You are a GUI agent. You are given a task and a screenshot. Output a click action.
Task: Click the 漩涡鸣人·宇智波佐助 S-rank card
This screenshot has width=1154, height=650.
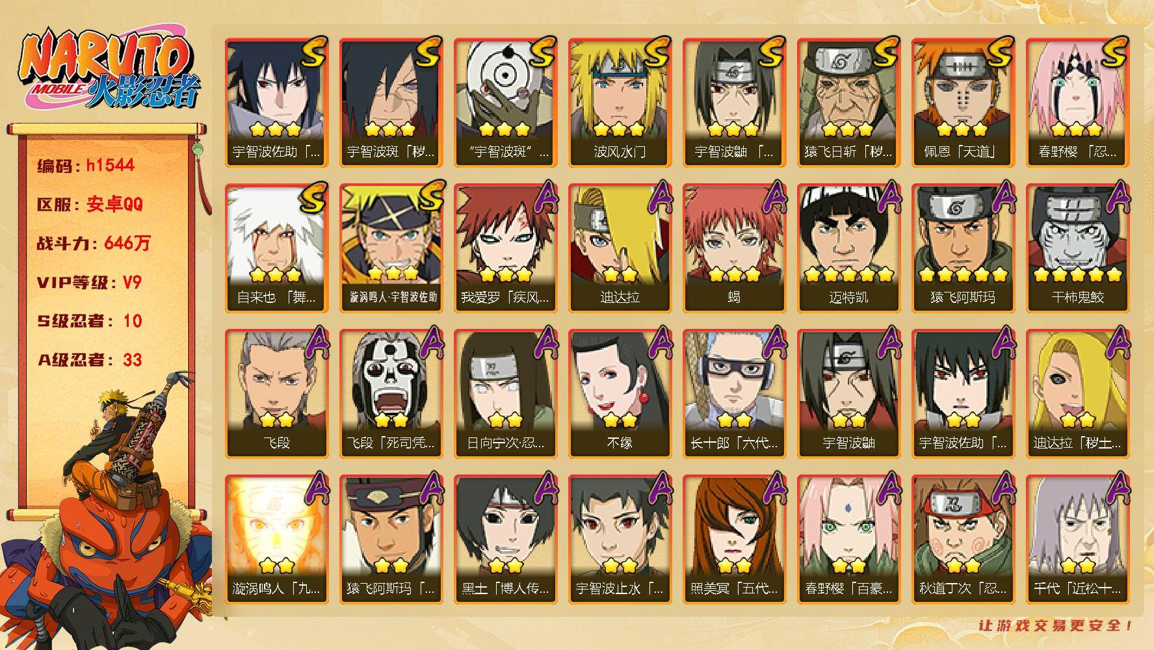391,248
